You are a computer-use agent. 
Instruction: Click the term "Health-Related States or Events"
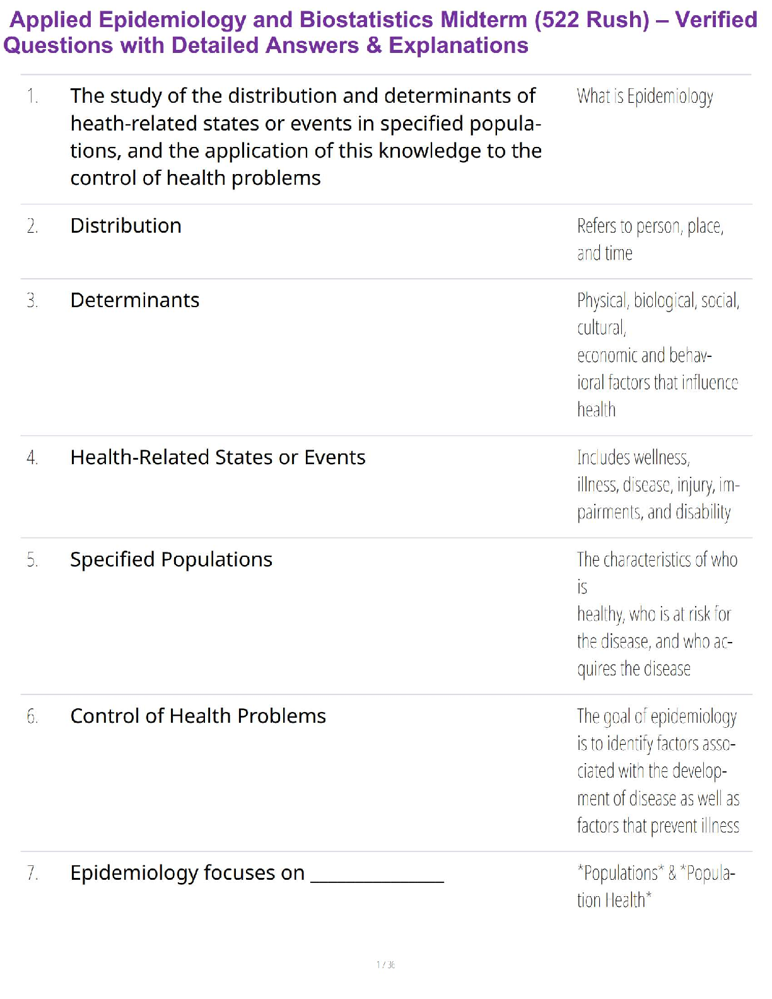click(218, 457)
